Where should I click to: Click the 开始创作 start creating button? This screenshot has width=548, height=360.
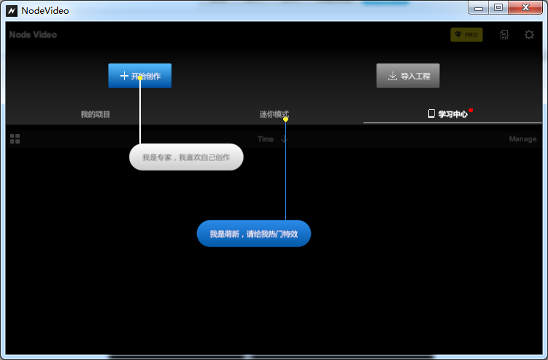(x=140, y=76)
